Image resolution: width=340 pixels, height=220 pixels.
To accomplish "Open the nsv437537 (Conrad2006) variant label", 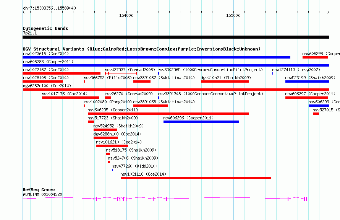I will tap(130, 70).
